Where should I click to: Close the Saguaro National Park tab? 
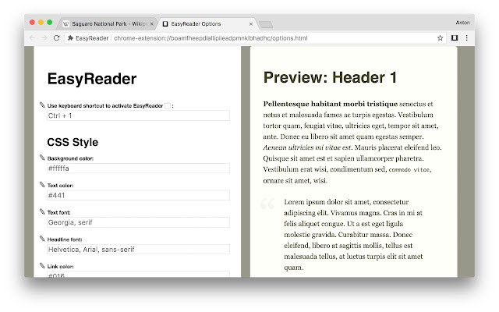tap(152, 24)
